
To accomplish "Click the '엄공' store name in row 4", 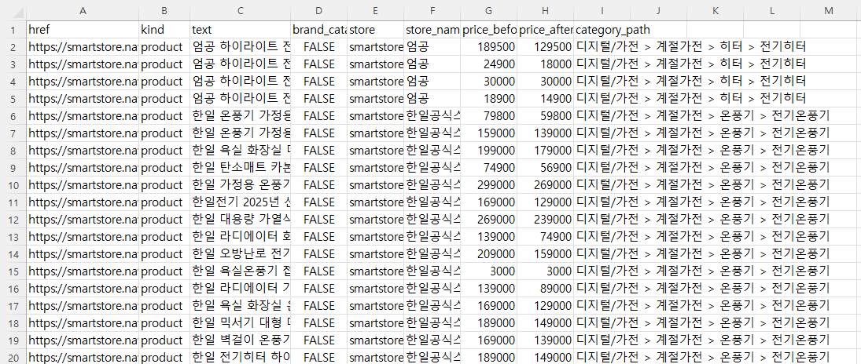I will (x=432, y=81).
